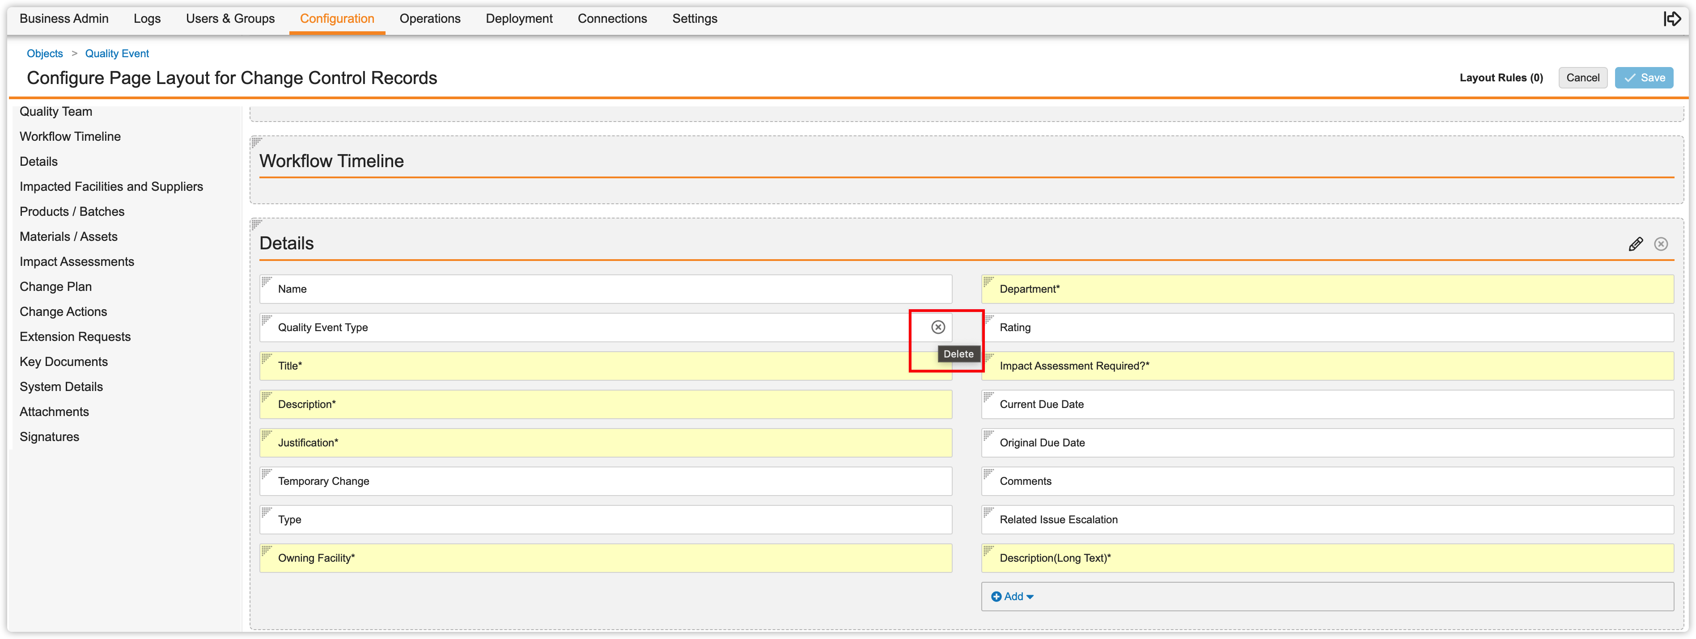Click the pencil edit icon for Details section

(1636, 244)
